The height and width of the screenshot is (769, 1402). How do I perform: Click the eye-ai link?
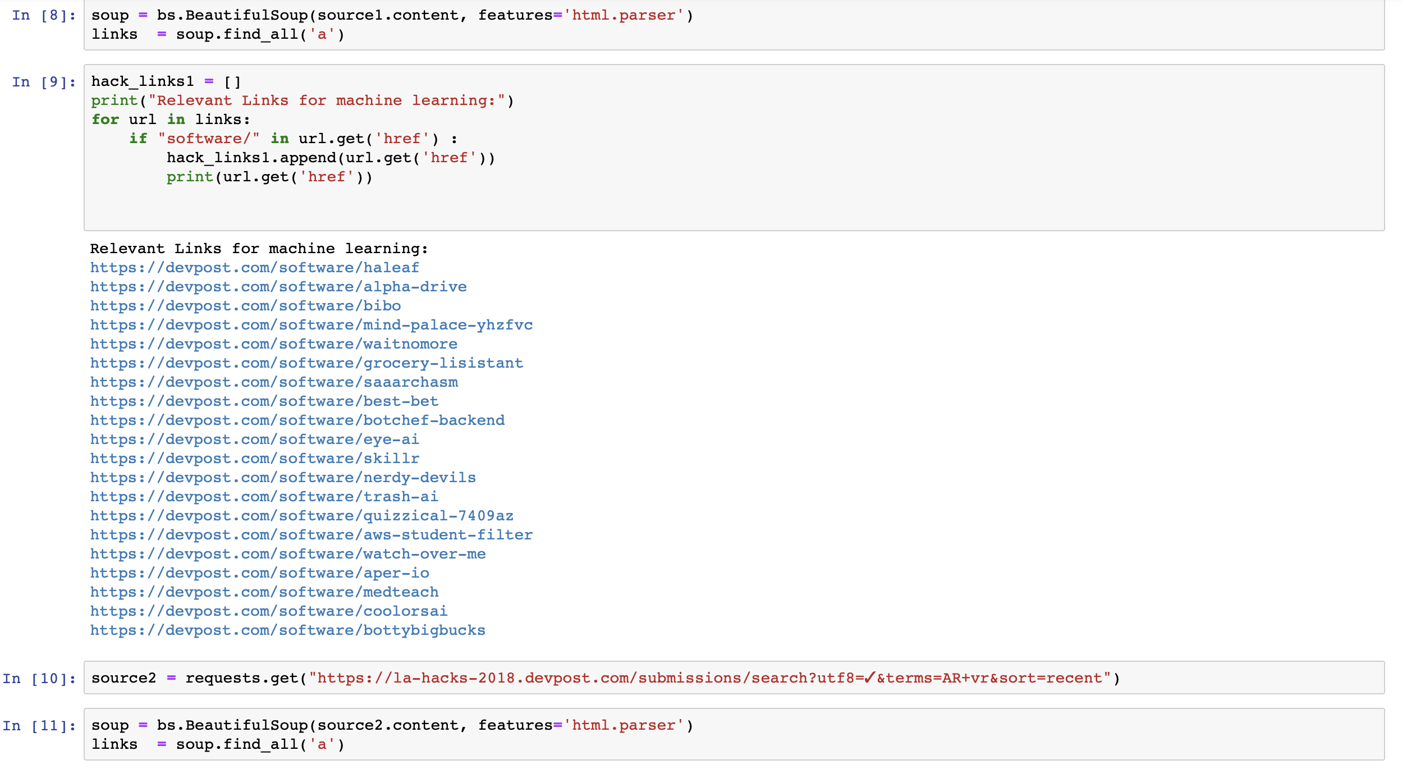click(x=254, y=440)
